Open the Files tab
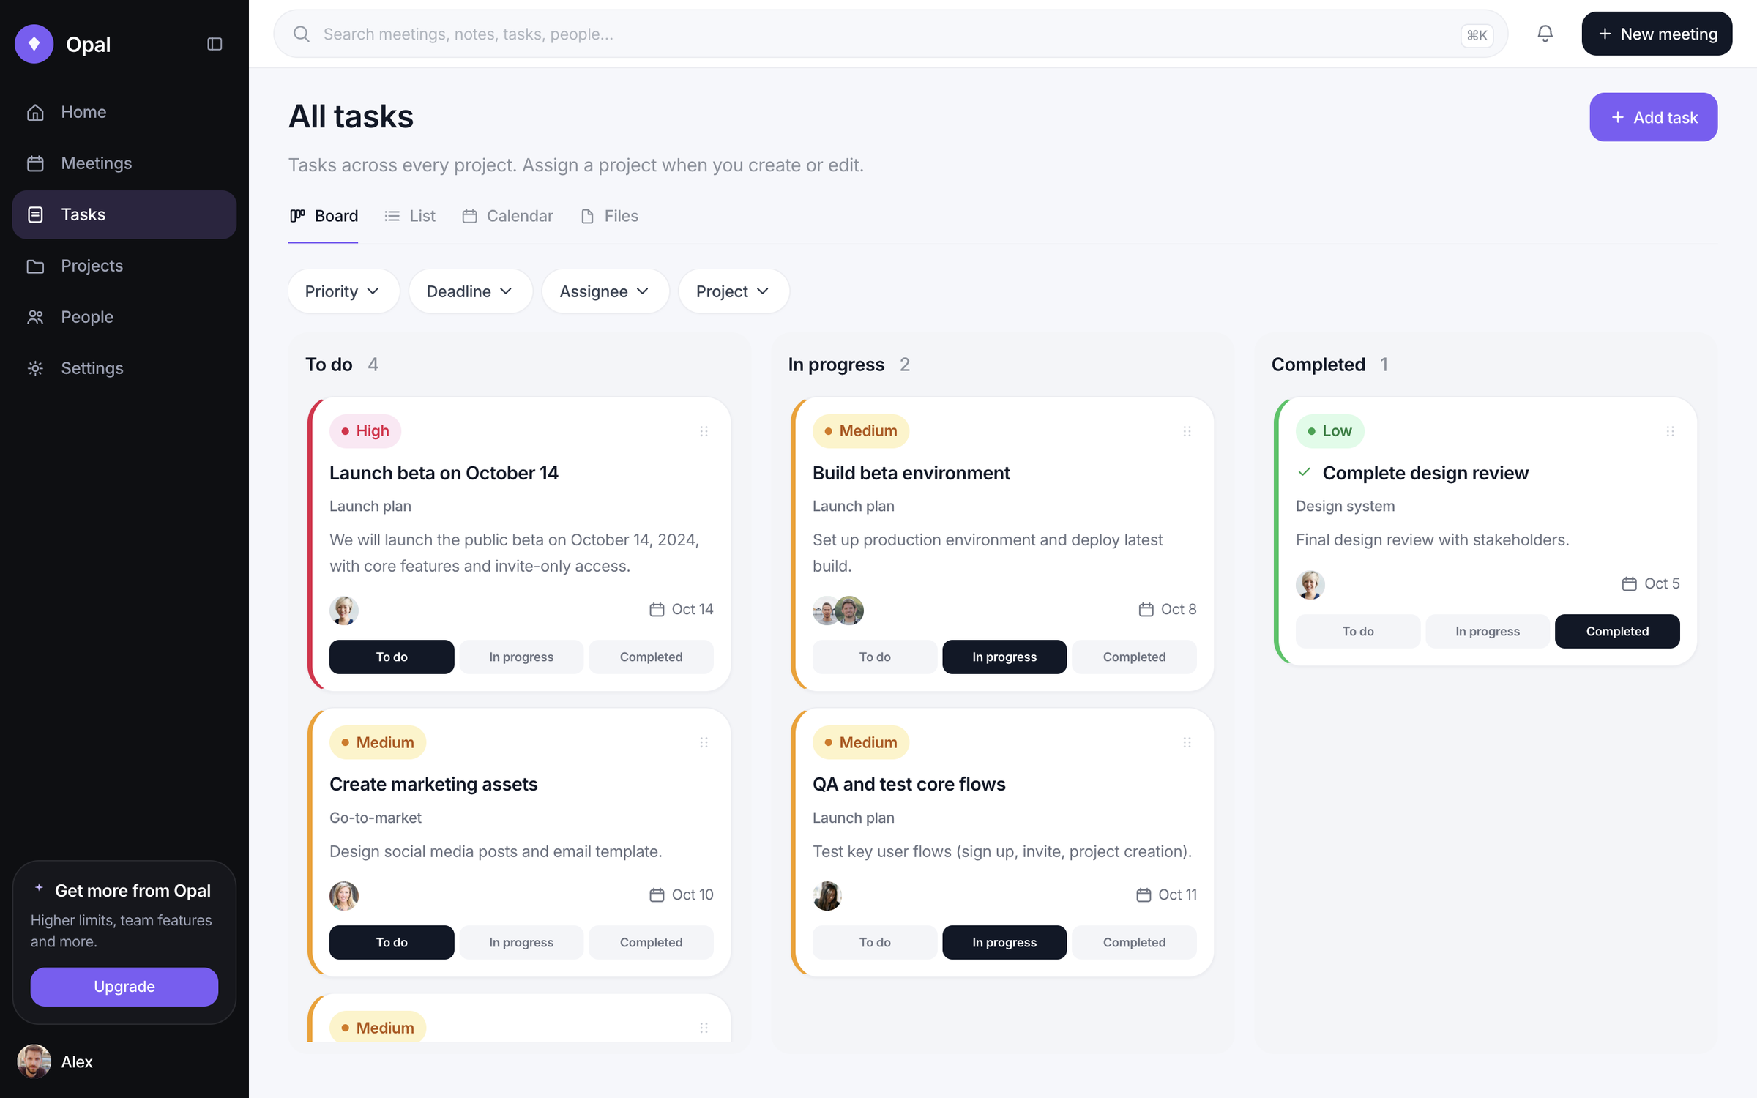Image resolution: width=1757 pixels, height=1098 pixels. 609,216
